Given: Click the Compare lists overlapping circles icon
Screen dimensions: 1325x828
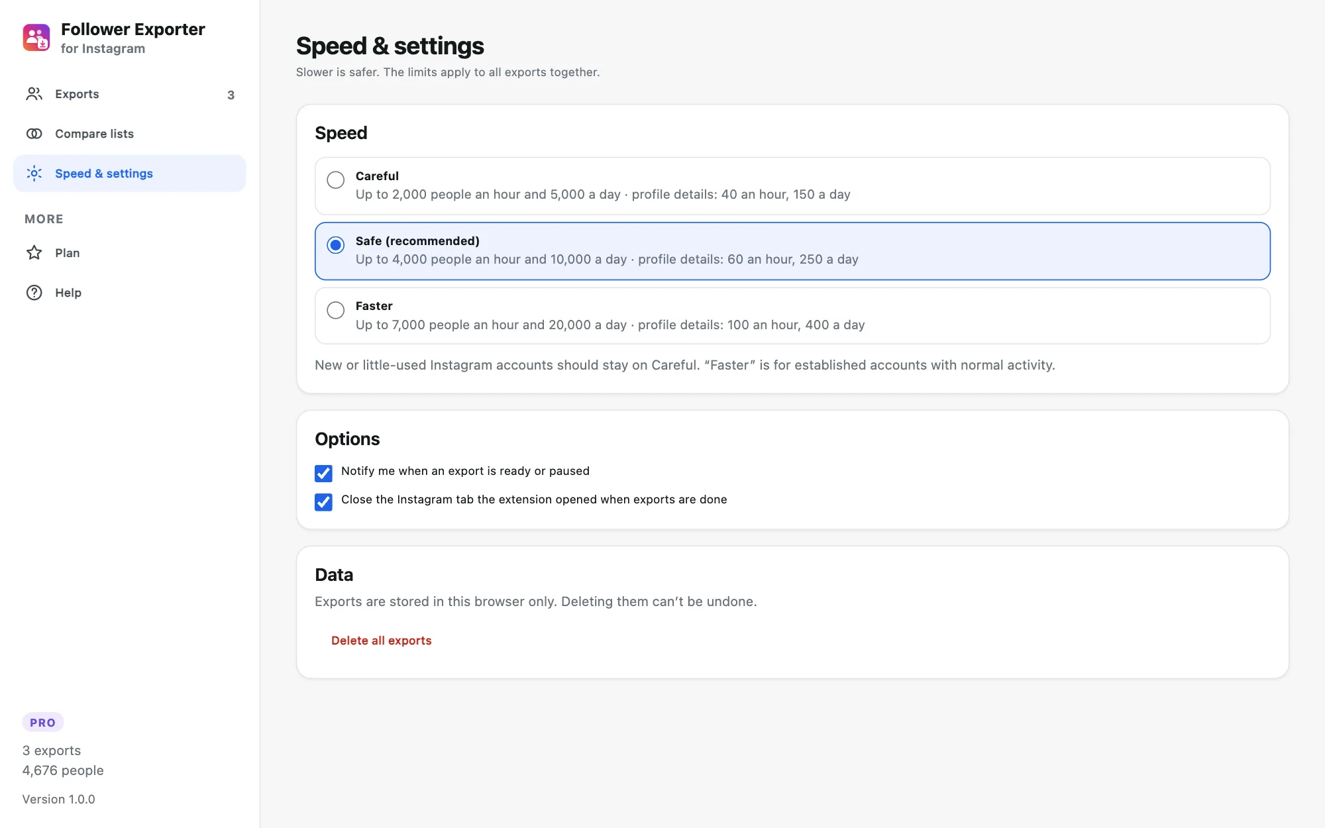Looking at the screenshot, I should pos(34,134).
